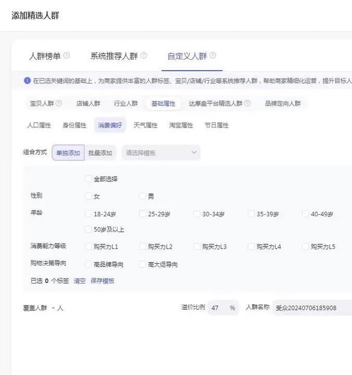The width and height of the screenshot is (352, 375).
Task: Click the 年龄 row label
Action: click(36, 212)
